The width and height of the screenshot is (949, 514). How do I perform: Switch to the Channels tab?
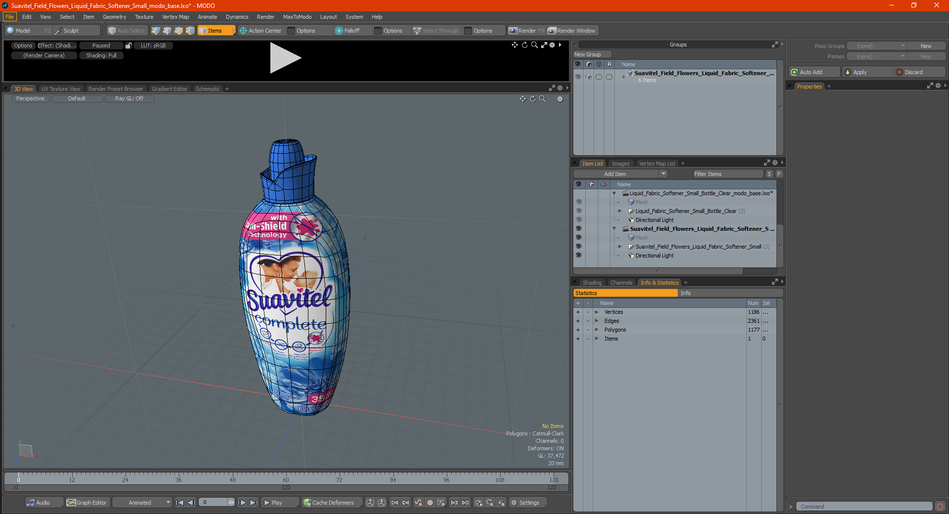[x=621, y=283]
